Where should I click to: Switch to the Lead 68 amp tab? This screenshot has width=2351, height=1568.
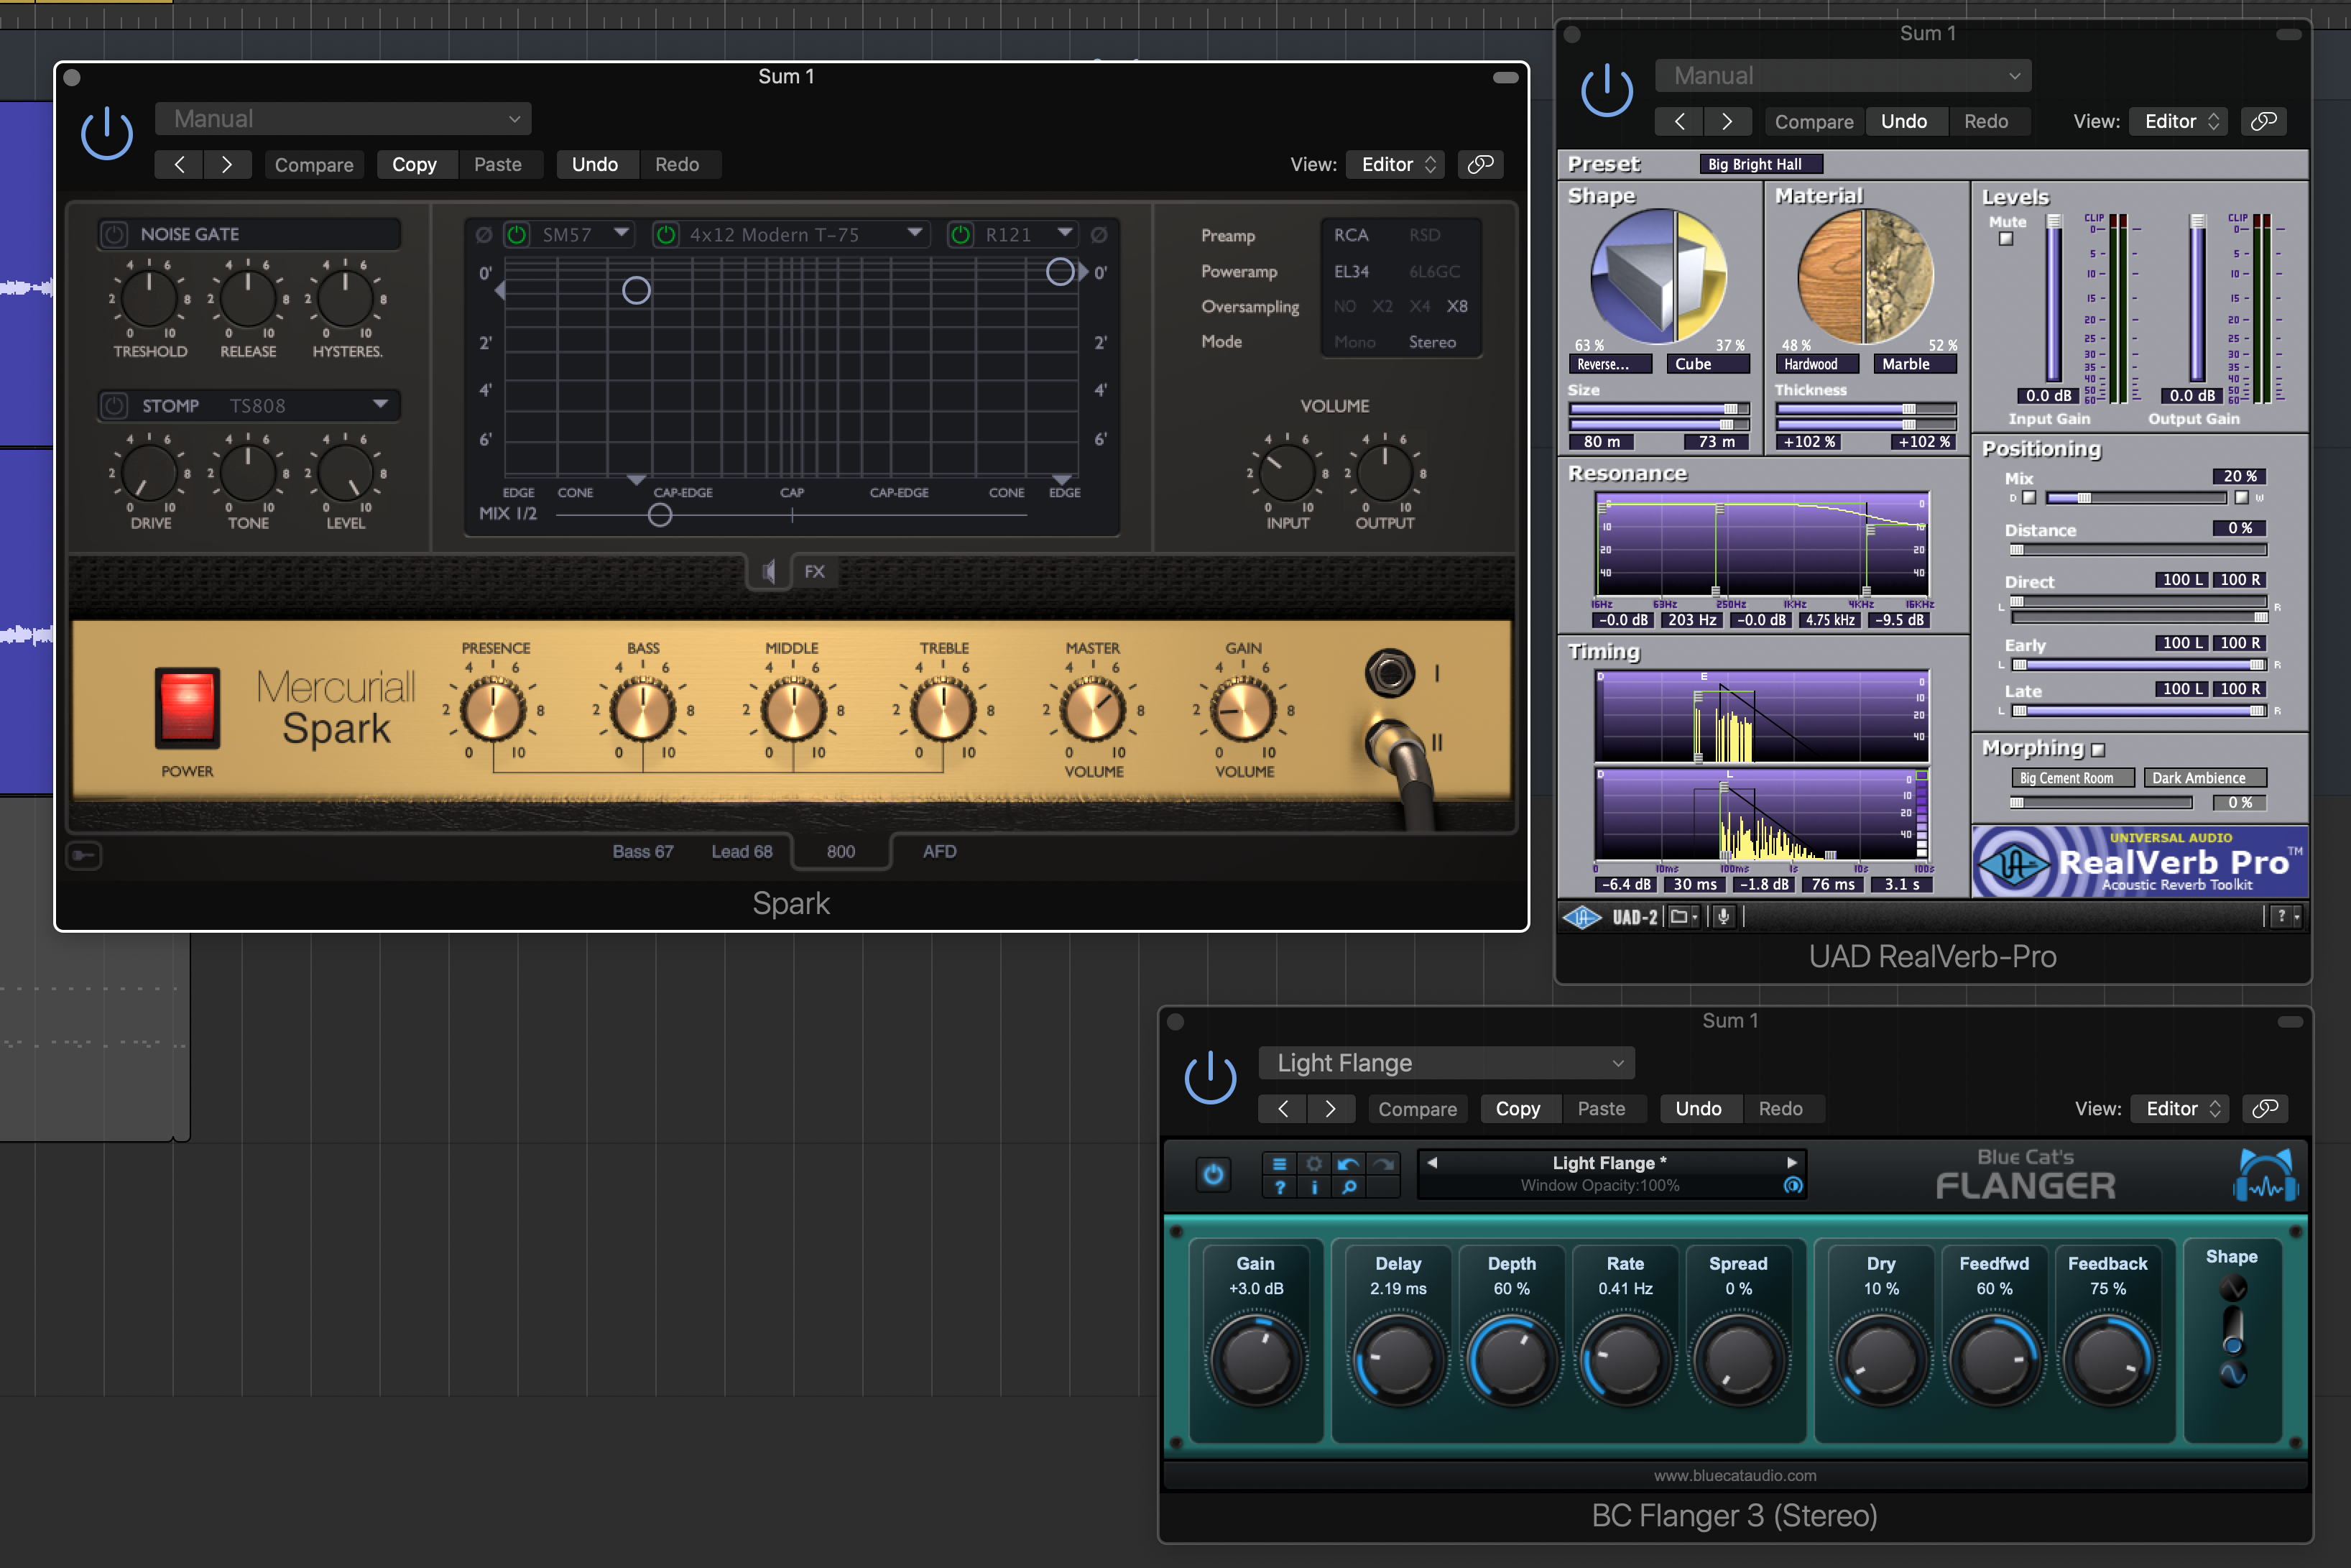(742, 851)
